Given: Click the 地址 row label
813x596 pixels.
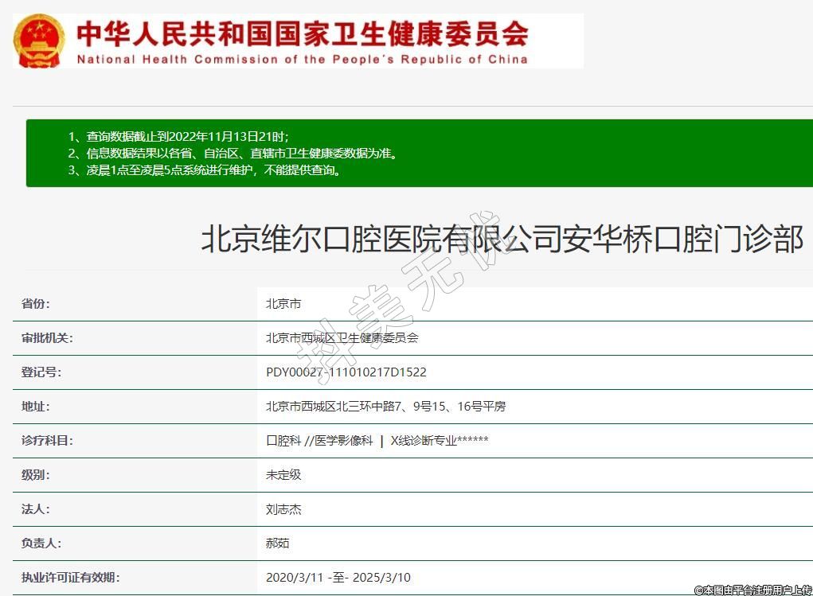Looking at the screenshot, I should coord(35,407).
